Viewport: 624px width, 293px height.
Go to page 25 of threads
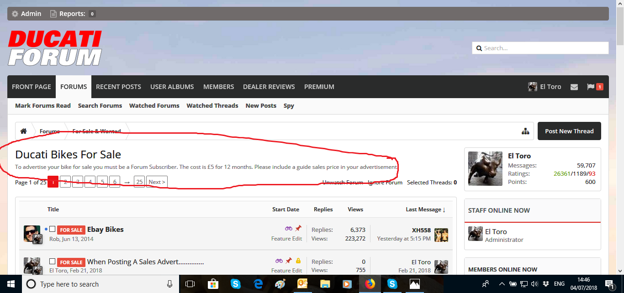point(139,182)
